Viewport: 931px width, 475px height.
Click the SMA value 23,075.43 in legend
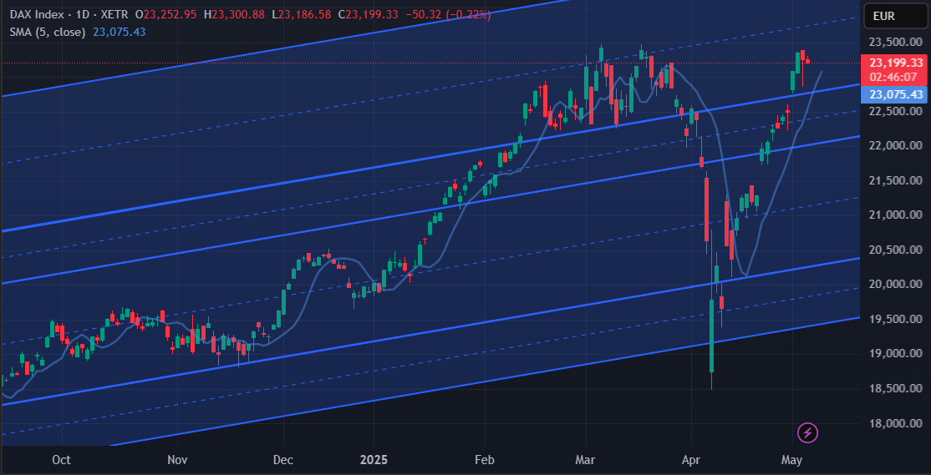(x=119, y=32)
